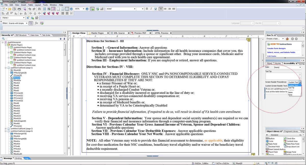Viewport: 306px width, 165px height.
Task: Open the Table menu
Action: coord(31,5)
